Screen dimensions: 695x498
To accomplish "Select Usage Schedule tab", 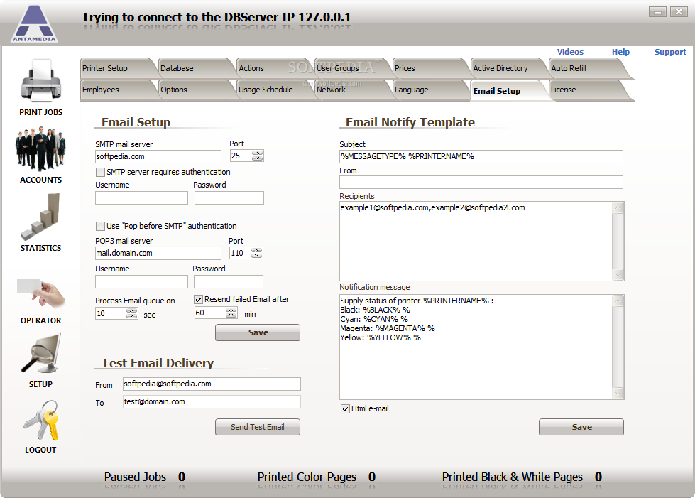I will pos(273,90).
